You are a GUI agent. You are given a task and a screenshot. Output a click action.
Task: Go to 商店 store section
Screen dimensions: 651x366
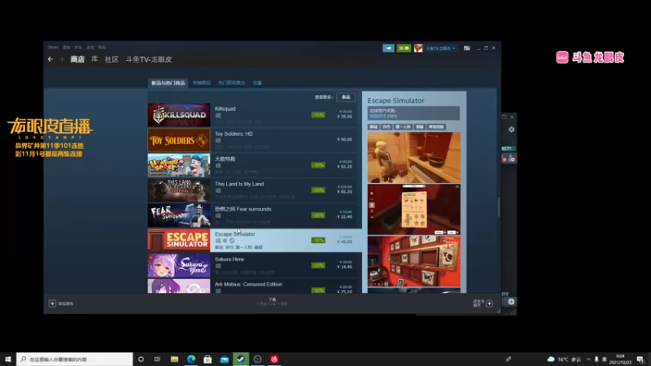(77, 59)
